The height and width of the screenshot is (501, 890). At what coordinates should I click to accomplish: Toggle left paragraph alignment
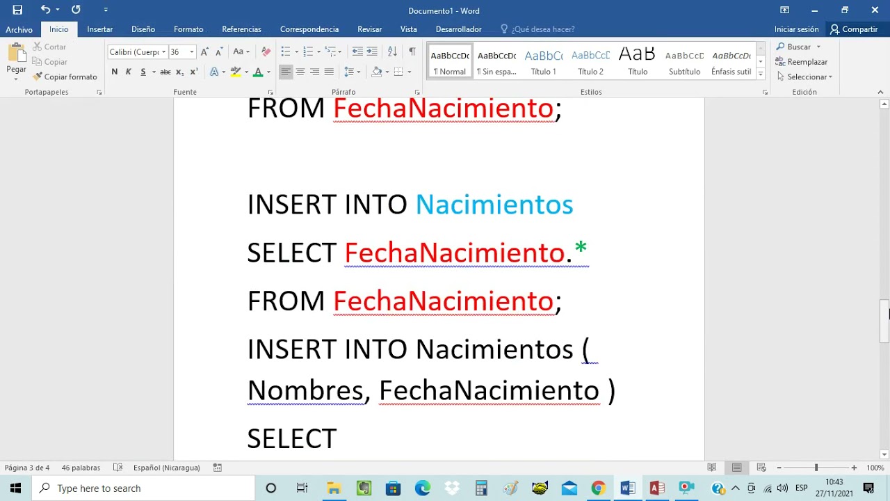pos(286,72)
